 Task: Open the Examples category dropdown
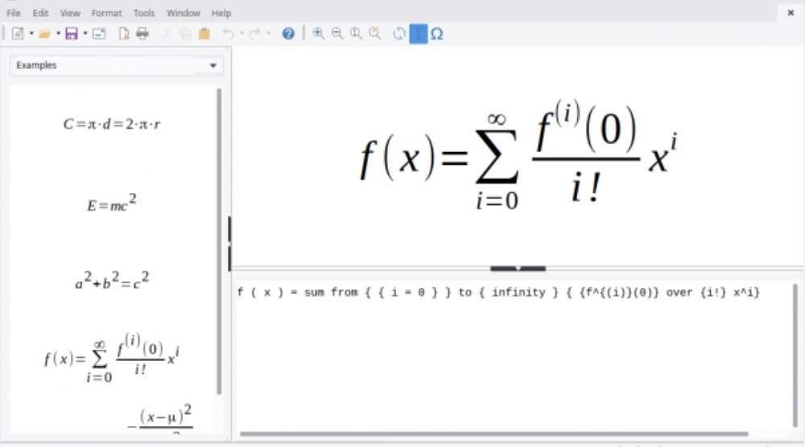(x=117, y=66)
